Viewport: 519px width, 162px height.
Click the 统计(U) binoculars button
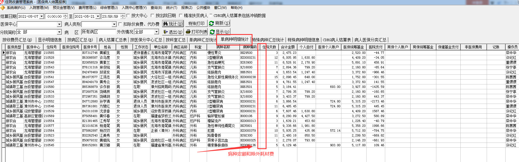173,23
